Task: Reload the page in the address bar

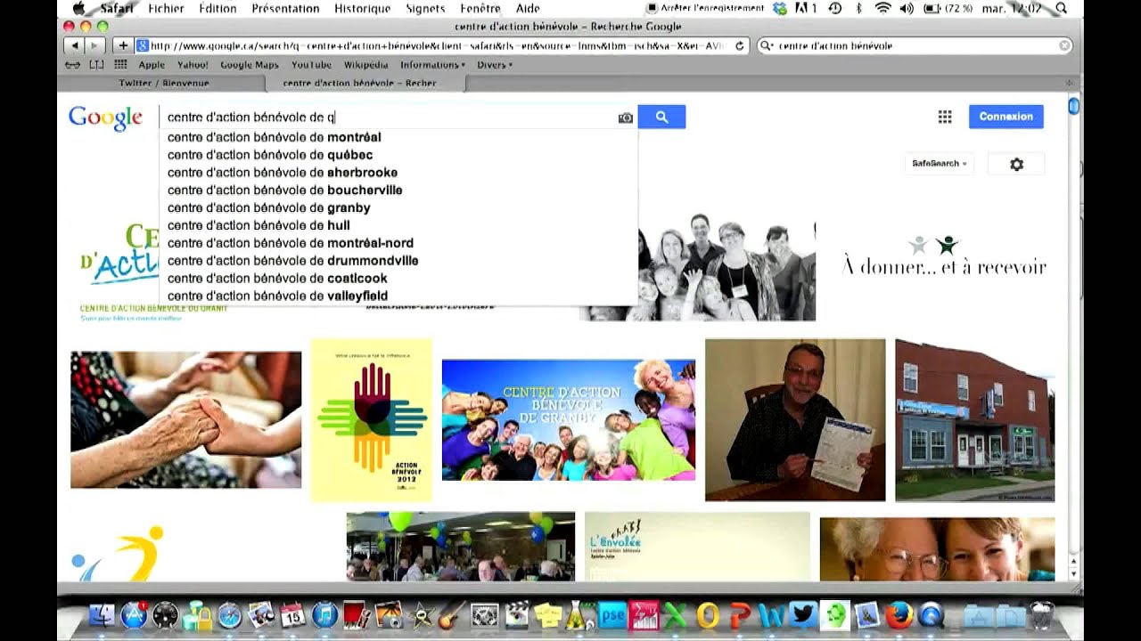Action: pyautogui.click(x=740, y=45)
